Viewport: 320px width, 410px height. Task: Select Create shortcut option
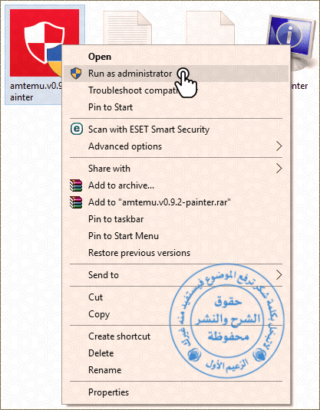[176, 336]
